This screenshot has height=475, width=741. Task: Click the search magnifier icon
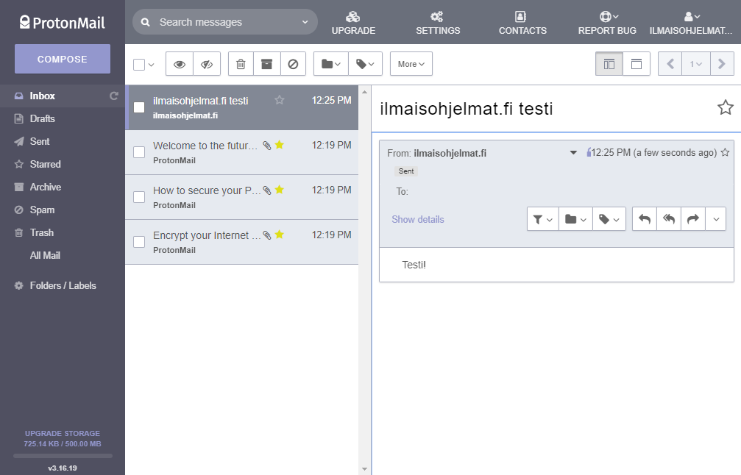pyautogui.click(x=146, y=22)
